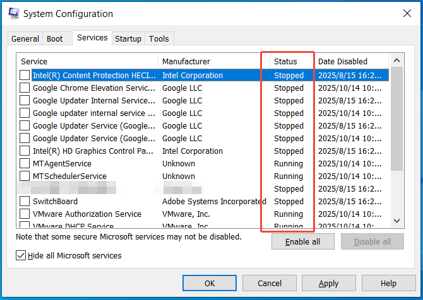Select the Intel(R) Content Protection HECI row name

(94, 75)
